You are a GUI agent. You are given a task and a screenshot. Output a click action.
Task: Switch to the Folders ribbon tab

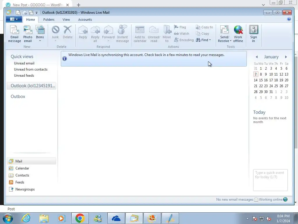(49, 20)
